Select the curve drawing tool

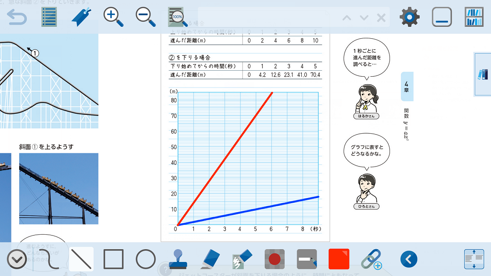(x=49, y=259)
